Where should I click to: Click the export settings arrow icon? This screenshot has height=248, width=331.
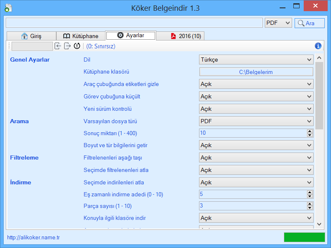click(67, 46)
